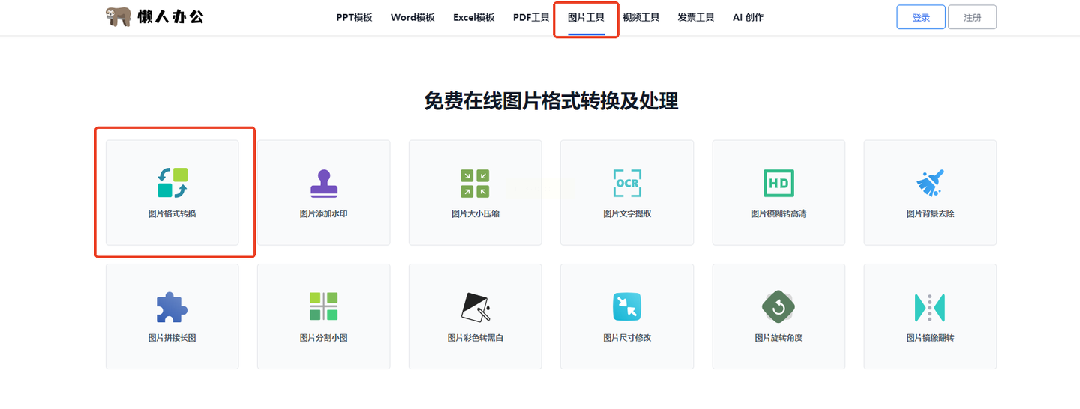Open the 图片格式转换 label
The height and width of the screenshot is (409, 1080).
172,214
